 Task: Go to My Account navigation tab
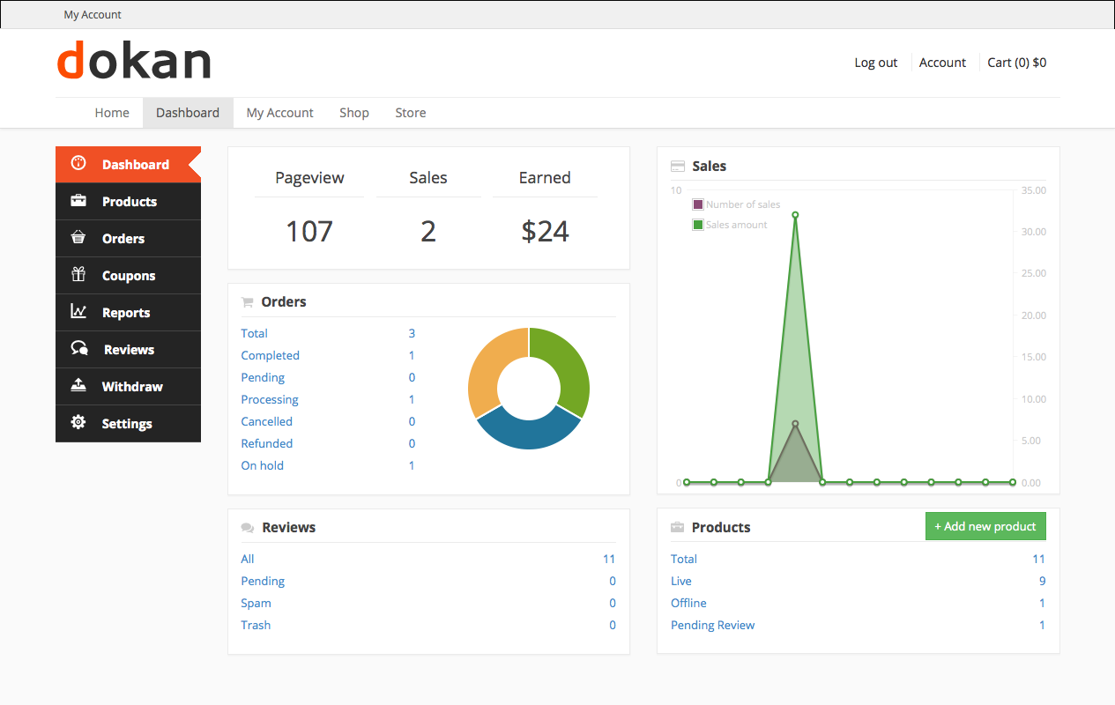(280, 113)
